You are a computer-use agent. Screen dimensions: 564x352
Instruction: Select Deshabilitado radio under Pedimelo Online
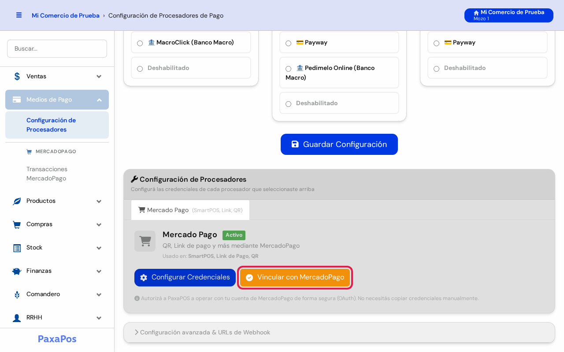(x=288, y=104)
